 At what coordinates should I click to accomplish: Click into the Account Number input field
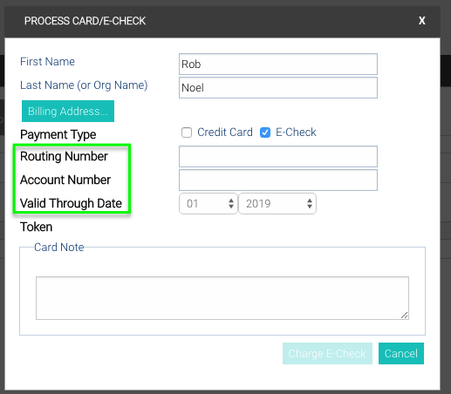point(278,180)
